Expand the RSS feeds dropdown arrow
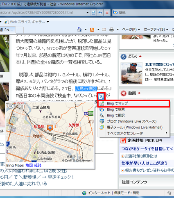Viewport: 174px width, 198px height. coord(98,30)
